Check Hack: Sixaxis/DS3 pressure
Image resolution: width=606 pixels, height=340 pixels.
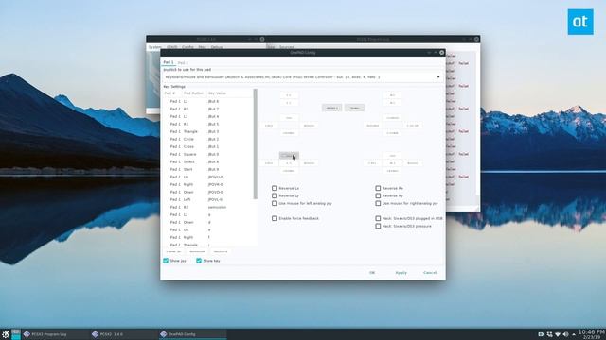click(378, 226)
